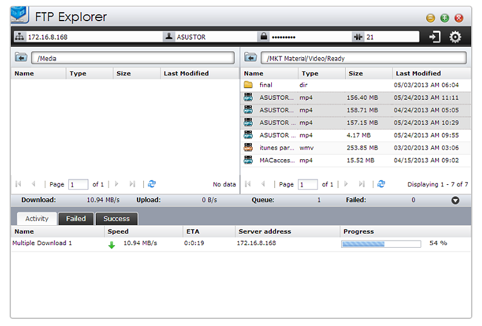Click the connect/login arrow icon
Screen dimensions: 482x326
[x=435, y=37]
